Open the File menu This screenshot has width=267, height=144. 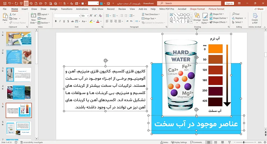pyautogui.click(x=5, y=9)
